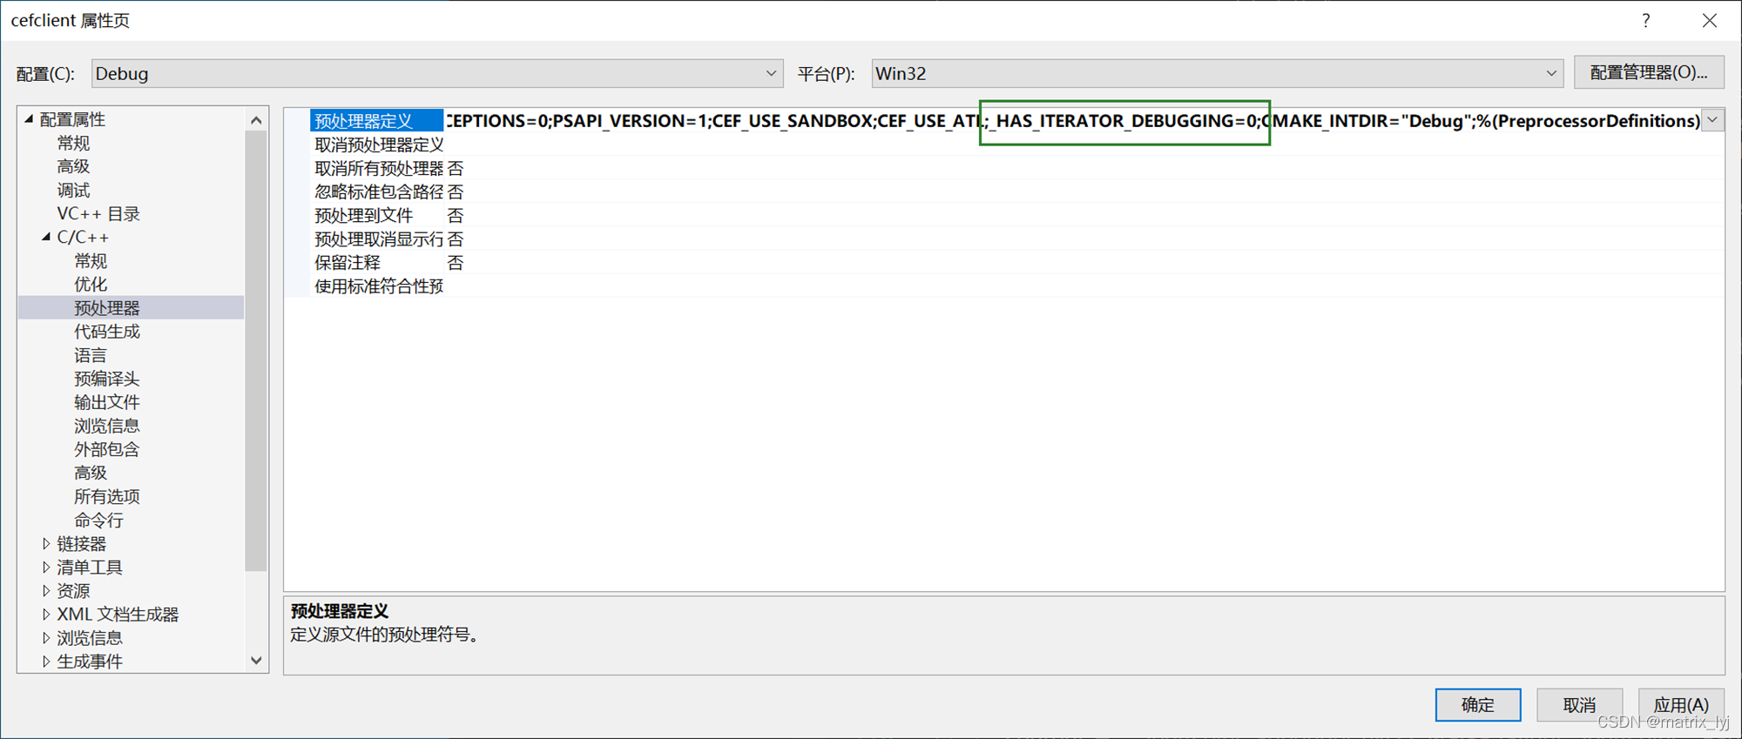Select 外部包含 tree item
The width and height of the screenshot is (1742, 739).
(x=107, y=448)
